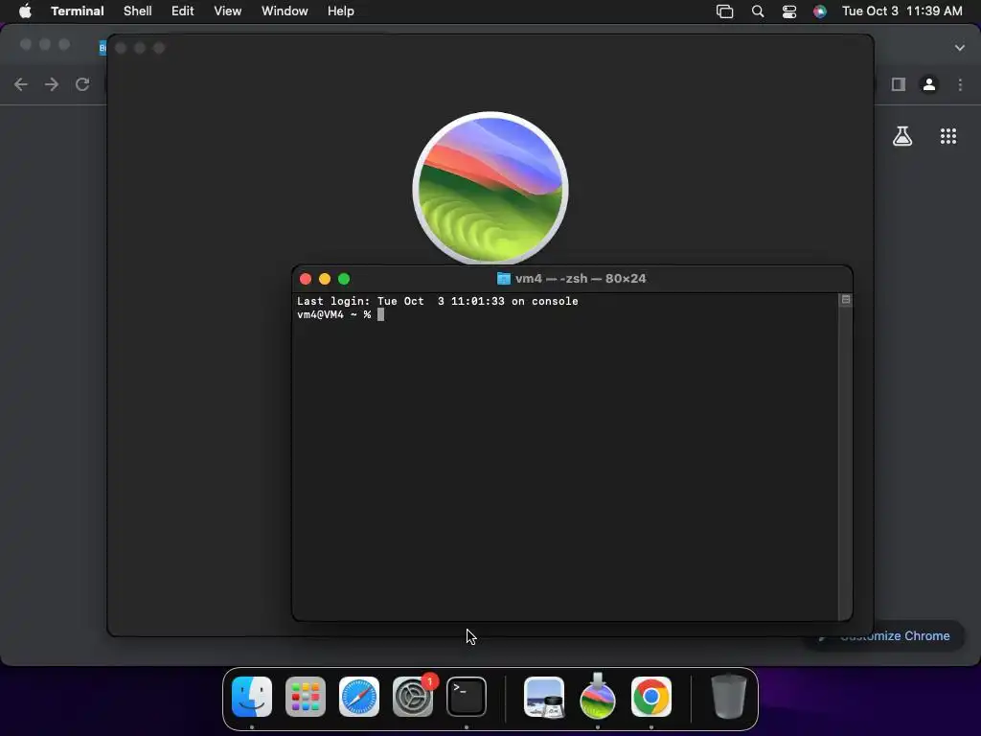Open the Help menu
The height and width of the screenshot is (736, 981).
(341, 11)
